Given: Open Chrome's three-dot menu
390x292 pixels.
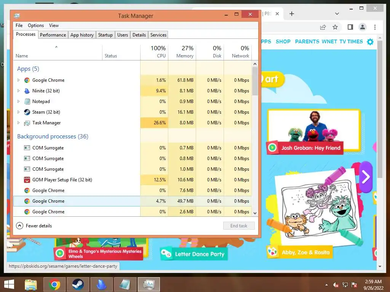Looking at the screenshot, I should [375, 27].
